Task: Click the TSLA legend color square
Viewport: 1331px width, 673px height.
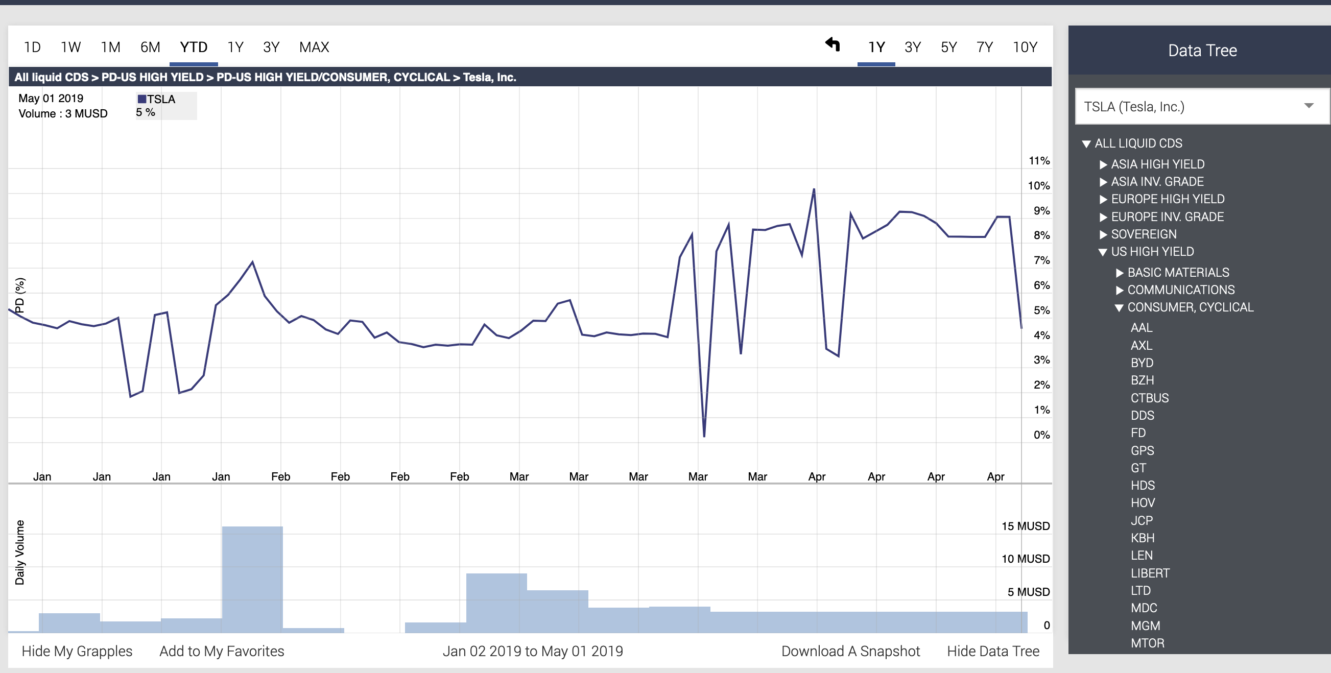Action: pos(141,99)
